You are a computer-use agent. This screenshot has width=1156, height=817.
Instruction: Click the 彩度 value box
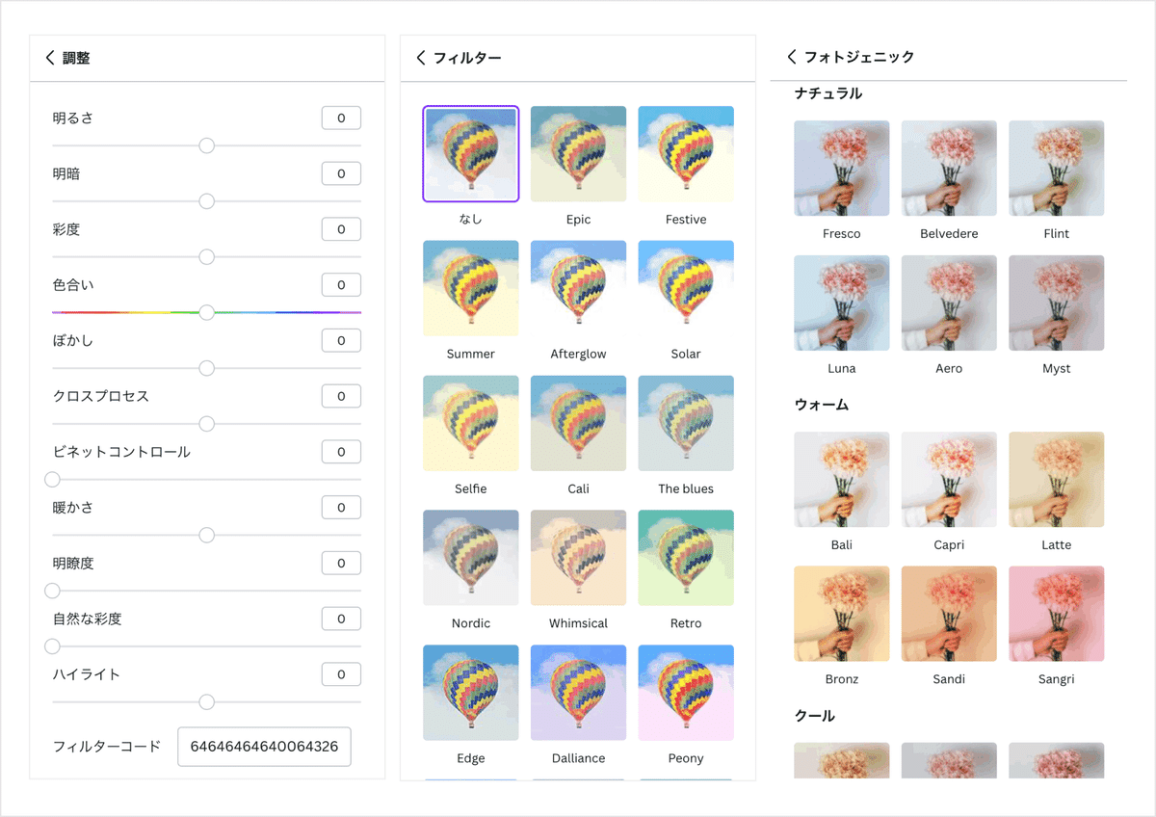tap(341, 229)
